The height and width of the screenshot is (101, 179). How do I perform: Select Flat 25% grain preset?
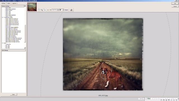[8, 47]
